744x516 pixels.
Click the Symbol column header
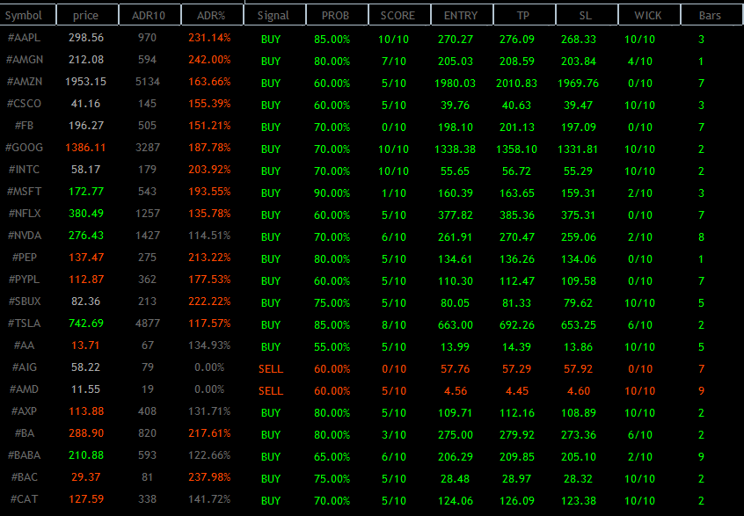(x=27, y=15)
